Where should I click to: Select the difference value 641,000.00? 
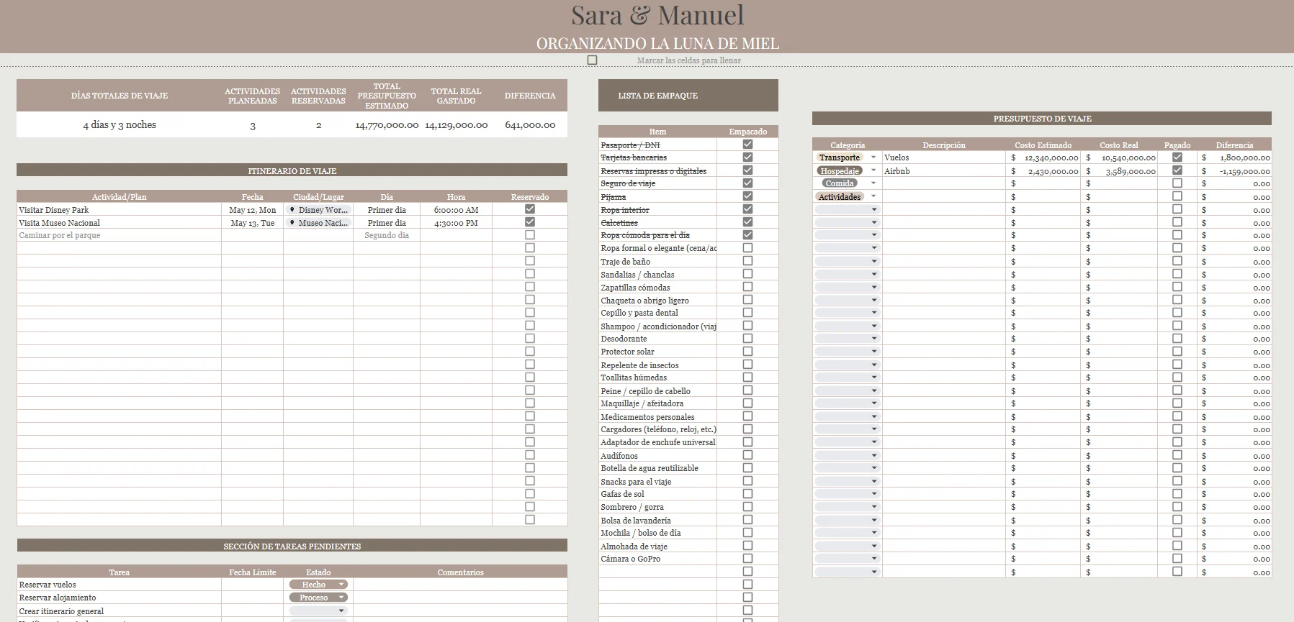(530, 124)
